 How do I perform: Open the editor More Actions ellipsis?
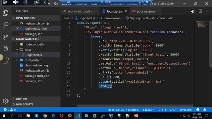208,11
